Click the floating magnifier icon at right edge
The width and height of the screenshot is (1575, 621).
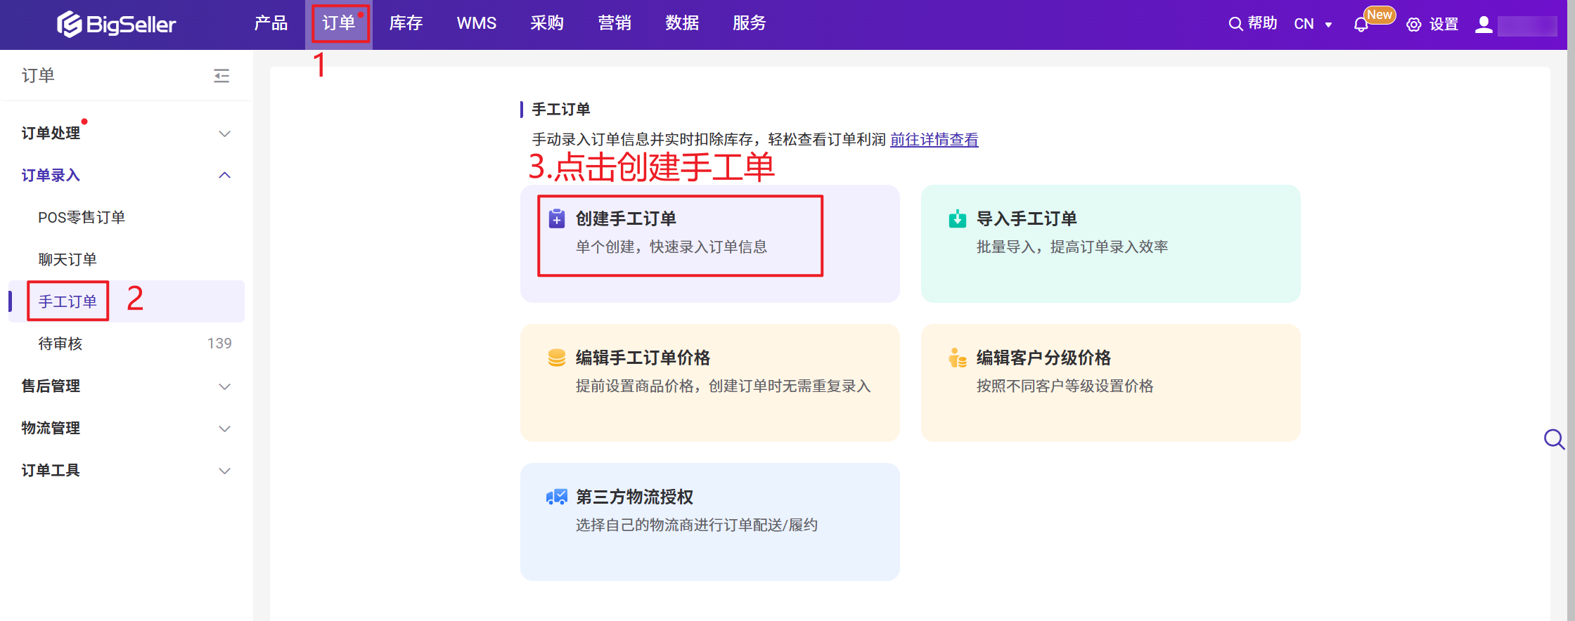click(1554, 440)
